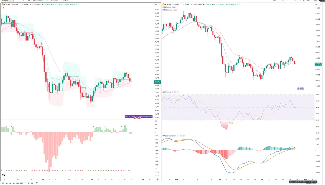
Task: Select the 1M time range button
Action: (10, 183)
